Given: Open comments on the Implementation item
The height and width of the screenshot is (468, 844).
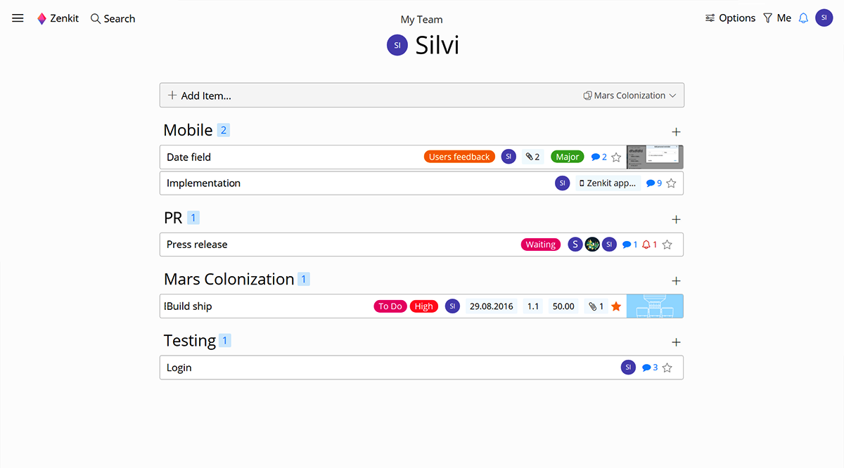Looking at the screenshot, I should 653,183.
